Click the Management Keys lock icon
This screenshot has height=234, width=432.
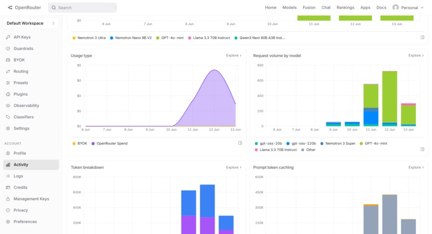click(x=8, y=199)
